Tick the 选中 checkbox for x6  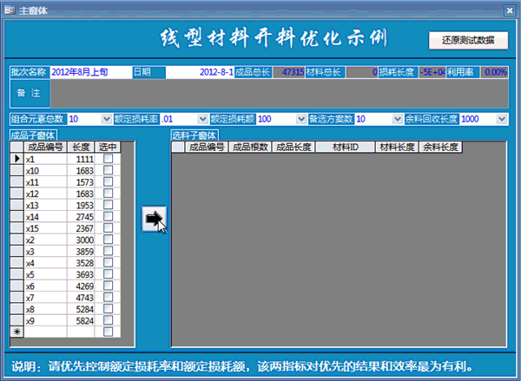108,286
